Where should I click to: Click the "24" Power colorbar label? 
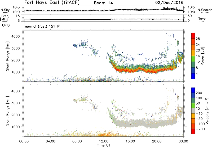[198, 45]
